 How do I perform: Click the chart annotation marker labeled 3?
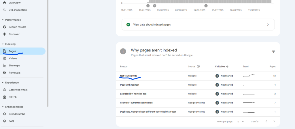pyautogui.click(x=154, y=6)
